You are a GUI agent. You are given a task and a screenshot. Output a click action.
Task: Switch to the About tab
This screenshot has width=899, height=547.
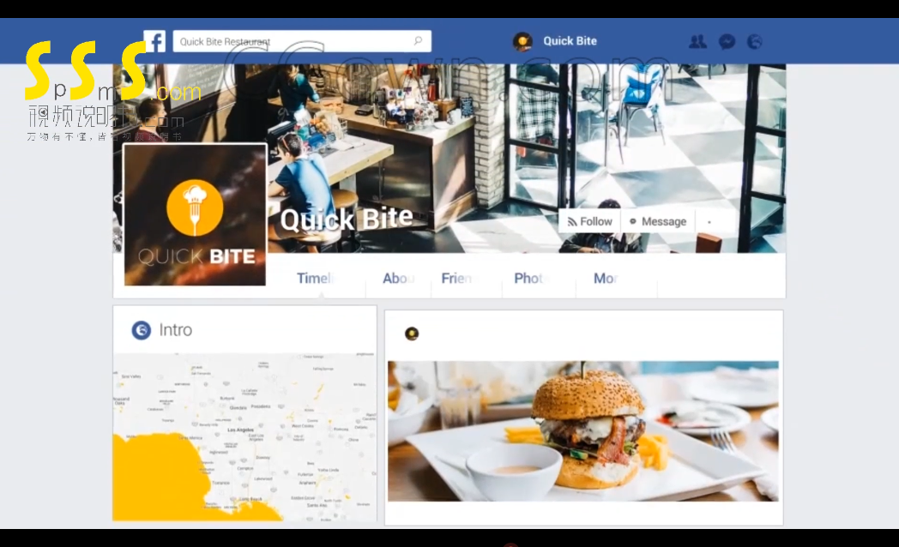pos(399,279)
